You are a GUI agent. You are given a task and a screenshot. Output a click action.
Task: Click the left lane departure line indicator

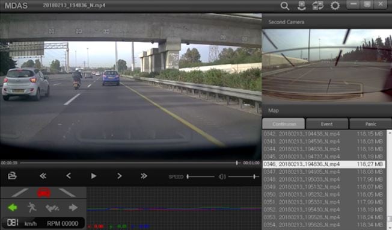click(x=20, y=193)
